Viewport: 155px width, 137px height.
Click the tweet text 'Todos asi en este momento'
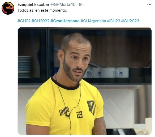(42, 10)
